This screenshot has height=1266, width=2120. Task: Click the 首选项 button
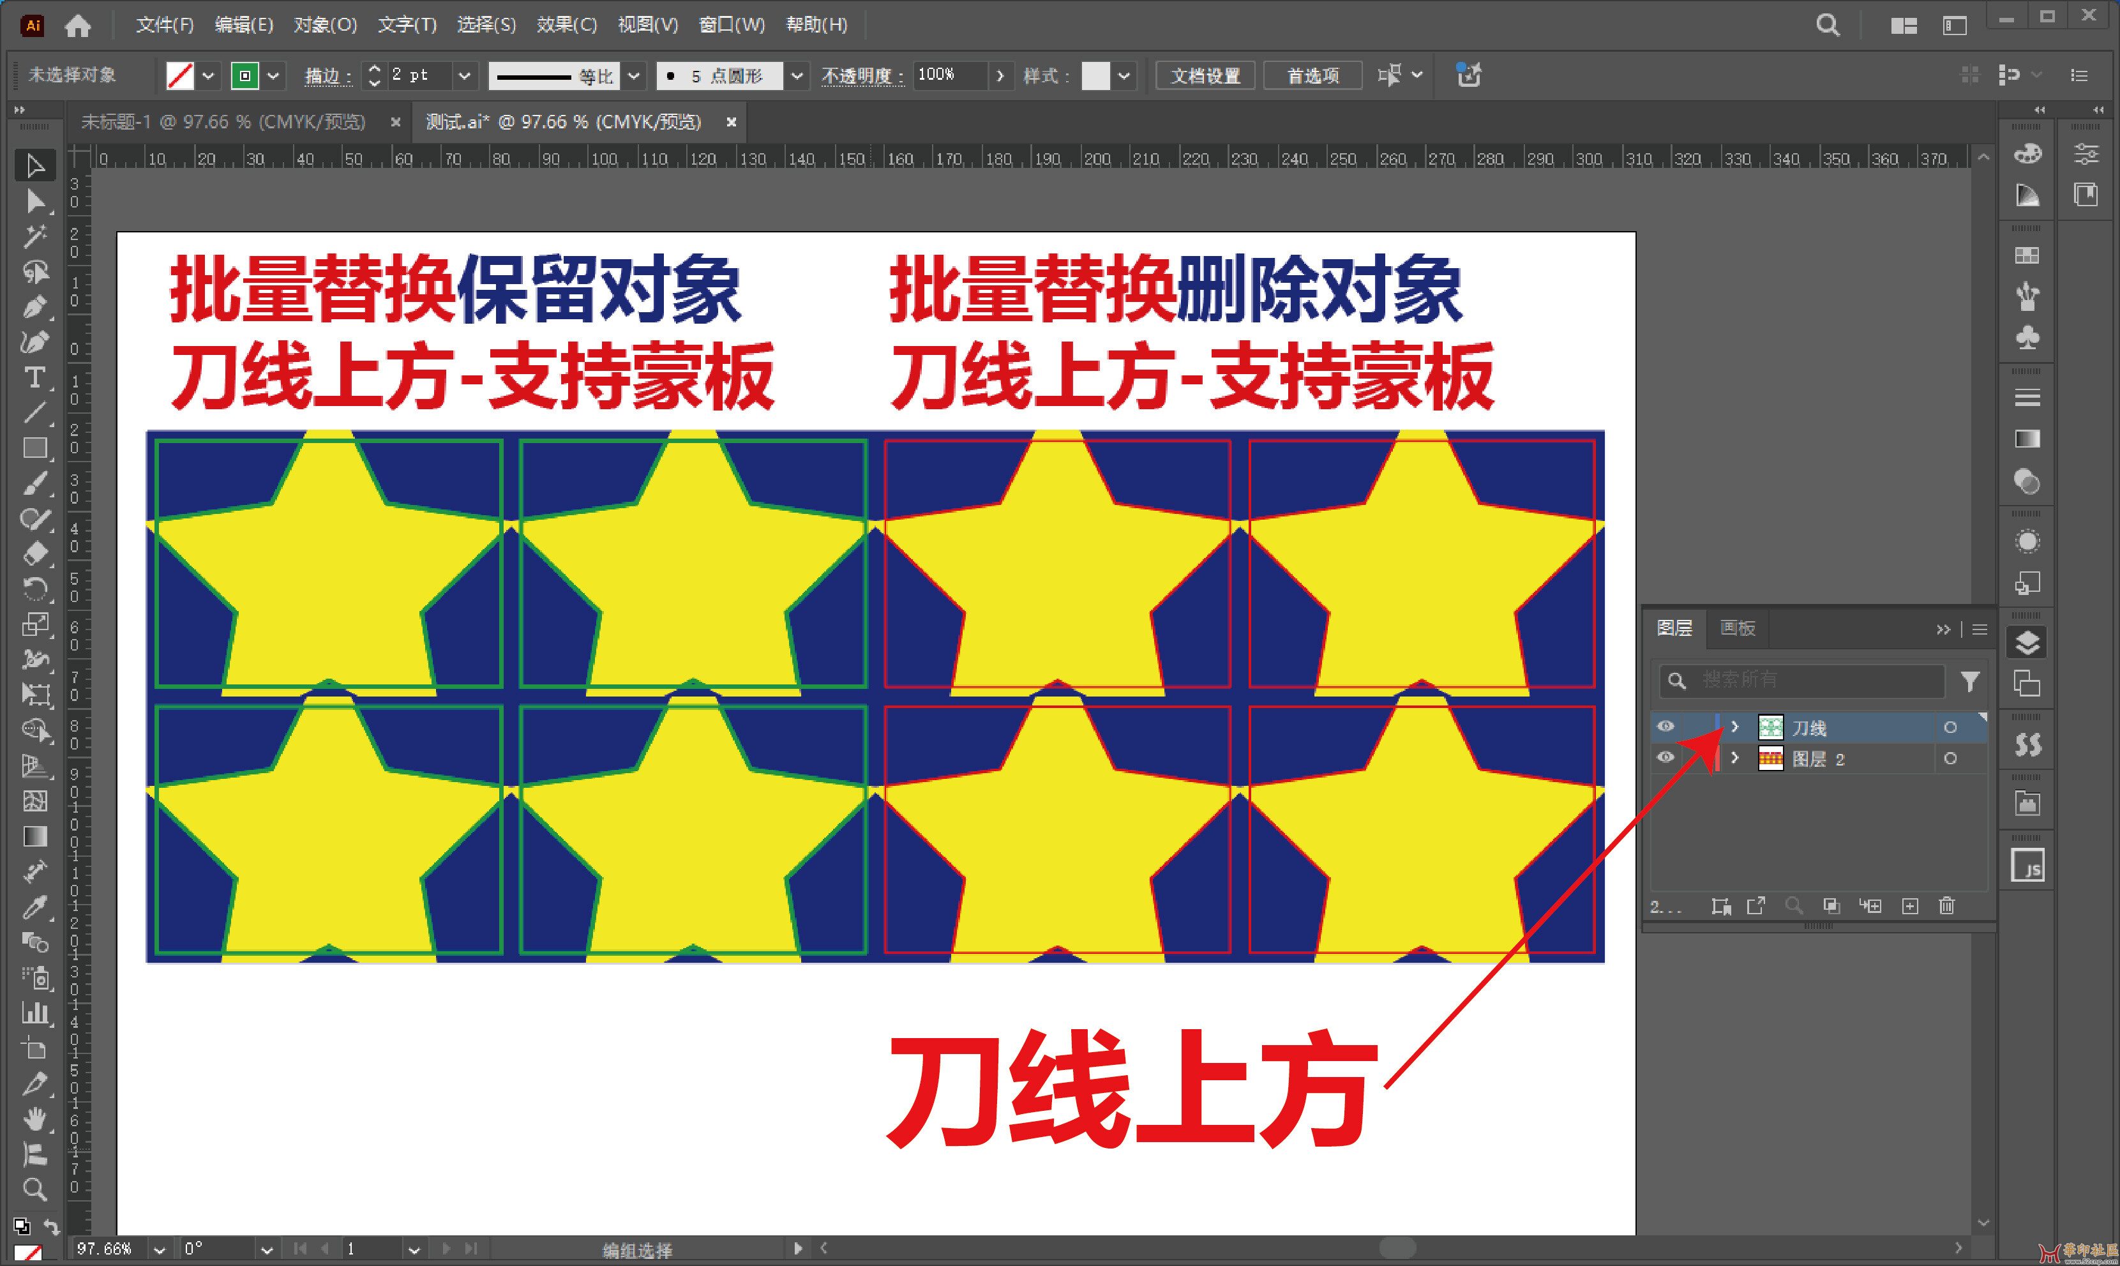1312,76
